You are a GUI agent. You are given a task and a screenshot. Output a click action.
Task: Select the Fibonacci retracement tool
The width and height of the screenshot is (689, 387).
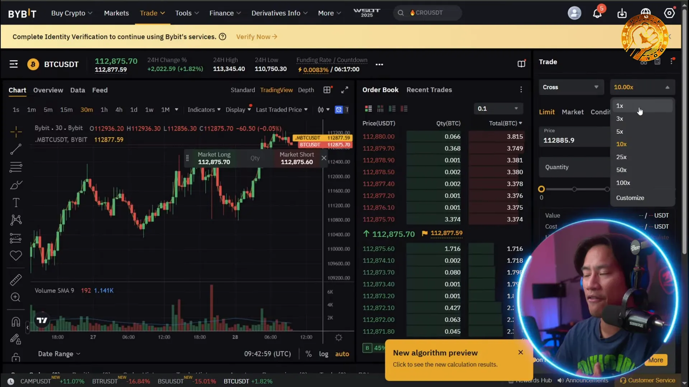click(x=16, y=167)
